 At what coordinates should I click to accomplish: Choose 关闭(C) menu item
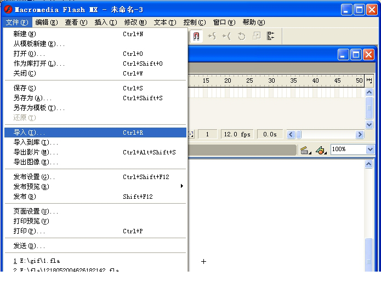point(95,73)
